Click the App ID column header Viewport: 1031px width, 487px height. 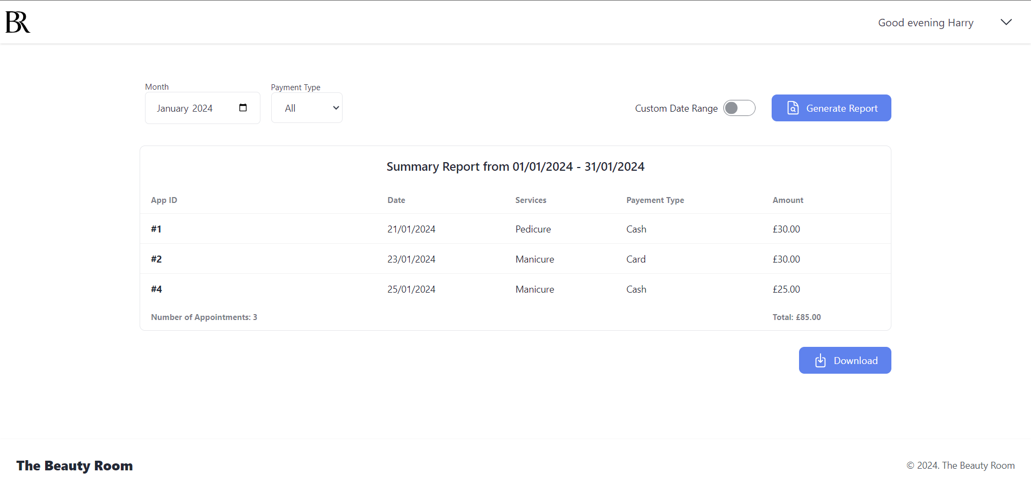[164, 200]
